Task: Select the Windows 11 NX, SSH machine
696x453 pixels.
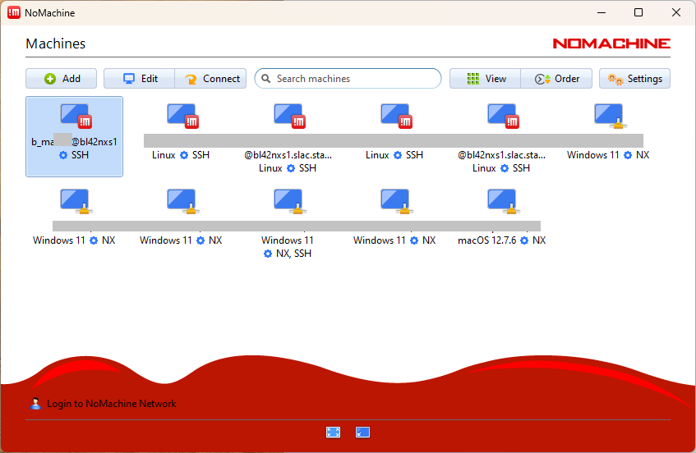Action: (x=288, y=201)
